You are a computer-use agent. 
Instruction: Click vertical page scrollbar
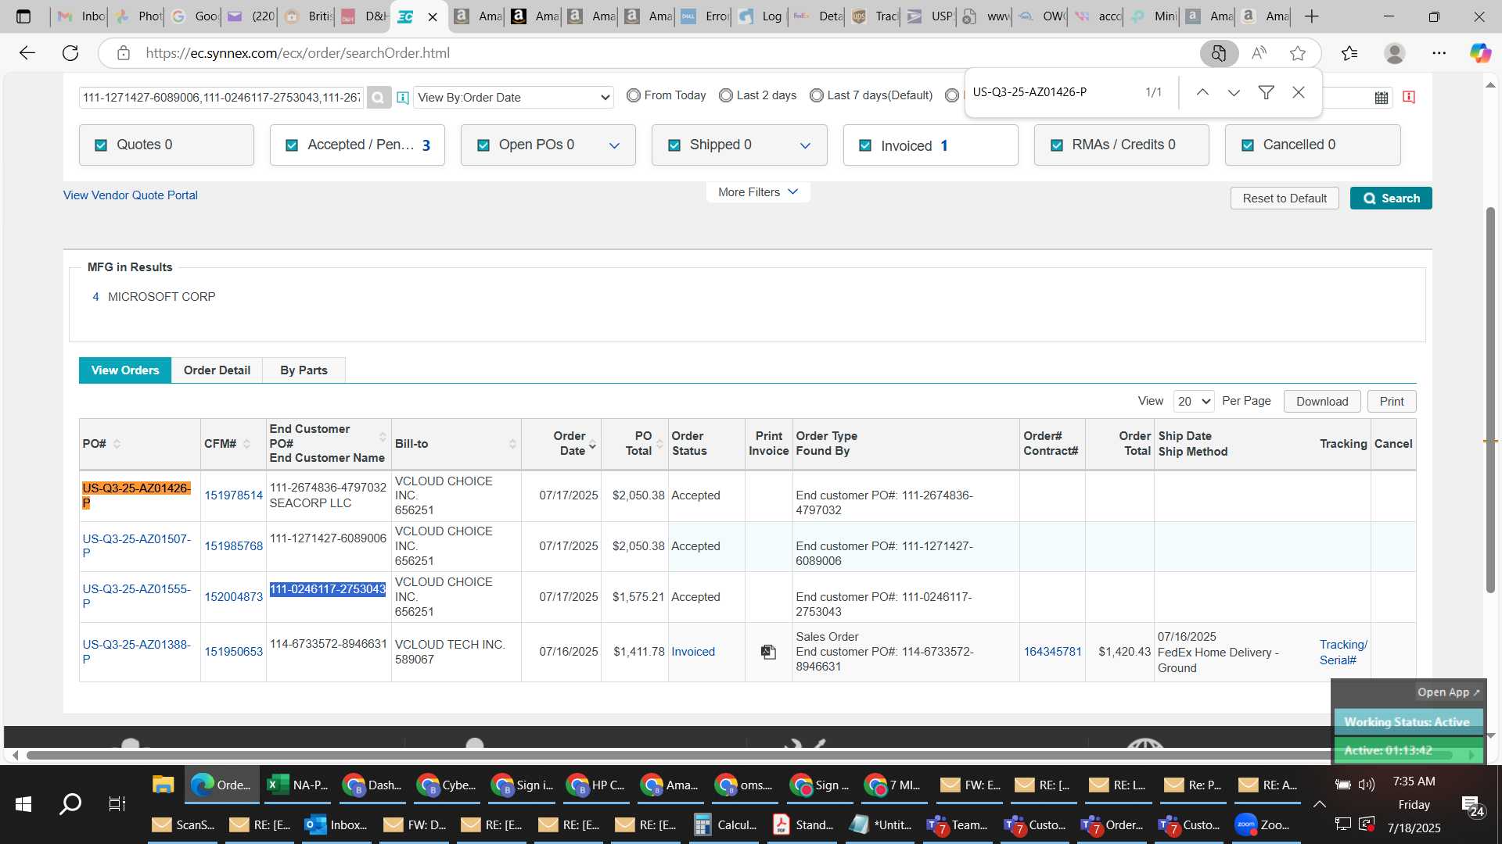click(x=1490, y=399)
